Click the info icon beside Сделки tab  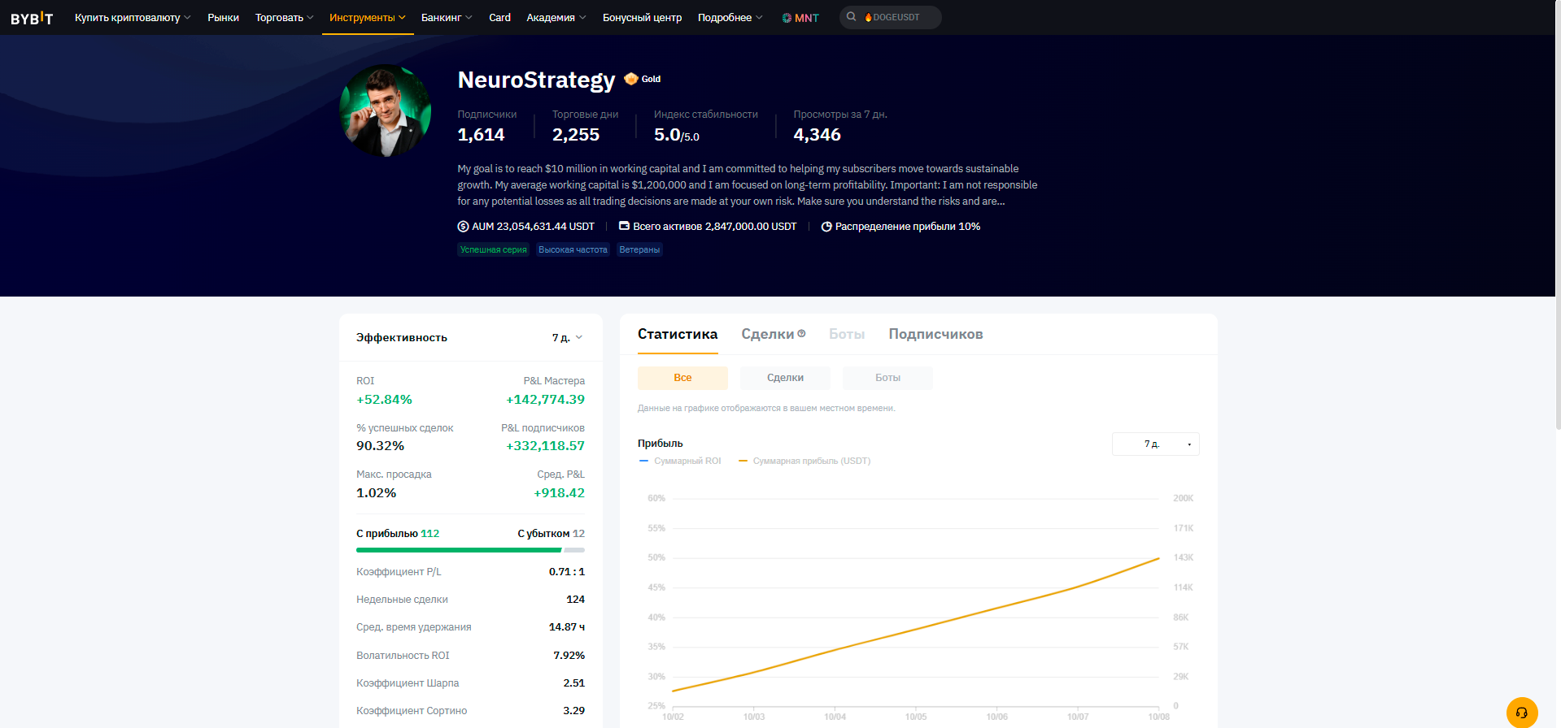click(x=801, y=333)
